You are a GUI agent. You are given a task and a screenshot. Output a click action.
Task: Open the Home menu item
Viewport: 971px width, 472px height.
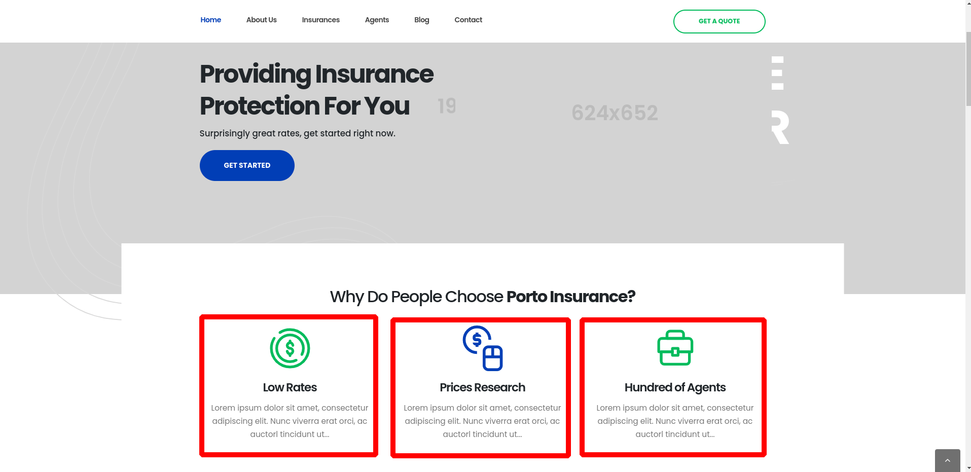pos(210,20)
